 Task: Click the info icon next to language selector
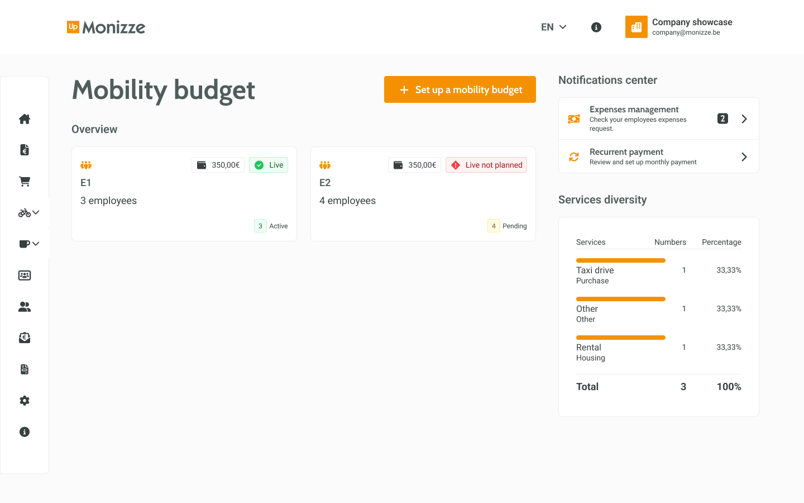[596, 27]
